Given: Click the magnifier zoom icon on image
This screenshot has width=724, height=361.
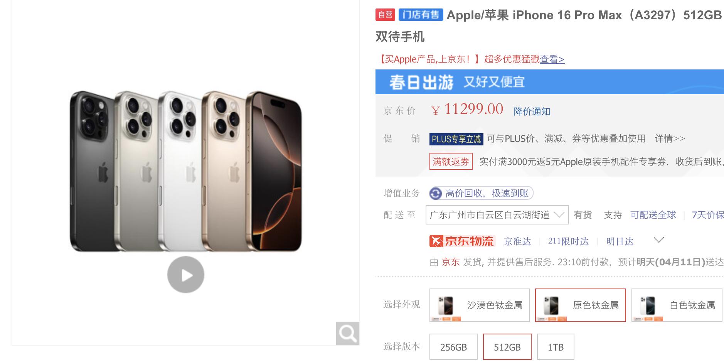Looking at the screenshot, I should tap(348, 333).
